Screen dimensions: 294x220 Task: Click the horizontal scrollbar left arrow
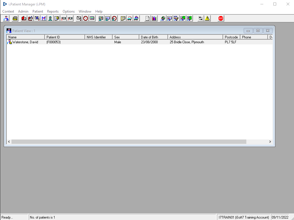click(x=9, y=142)
